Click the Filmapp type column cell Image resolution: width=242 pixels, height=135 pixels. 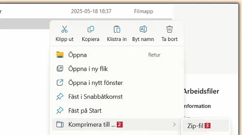coord(144,11)
